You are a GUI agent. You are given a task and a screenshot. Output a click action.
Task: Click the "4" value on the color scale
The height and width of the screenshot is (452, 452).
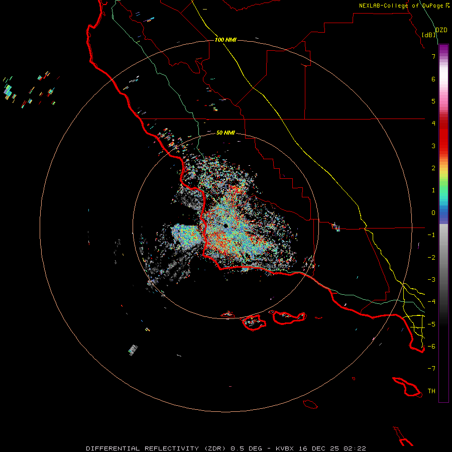tap(433, 124)
